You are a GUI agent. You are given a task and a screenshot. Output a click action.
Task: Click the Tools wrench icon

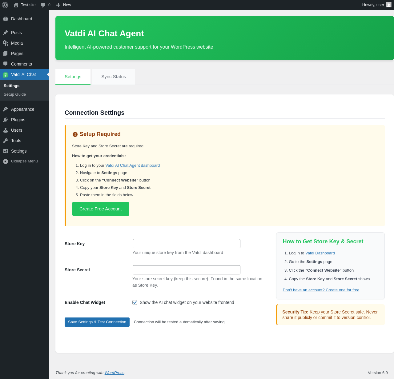[6, 141]
